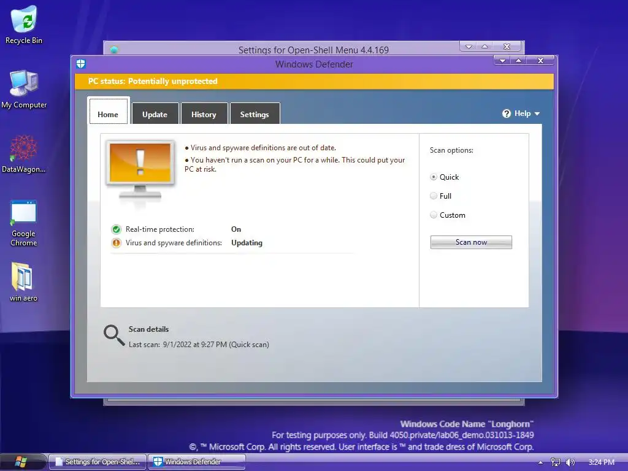Screen dimensions: 628x471
Task: Click the orange definitions warning icon
Action: 116,243
